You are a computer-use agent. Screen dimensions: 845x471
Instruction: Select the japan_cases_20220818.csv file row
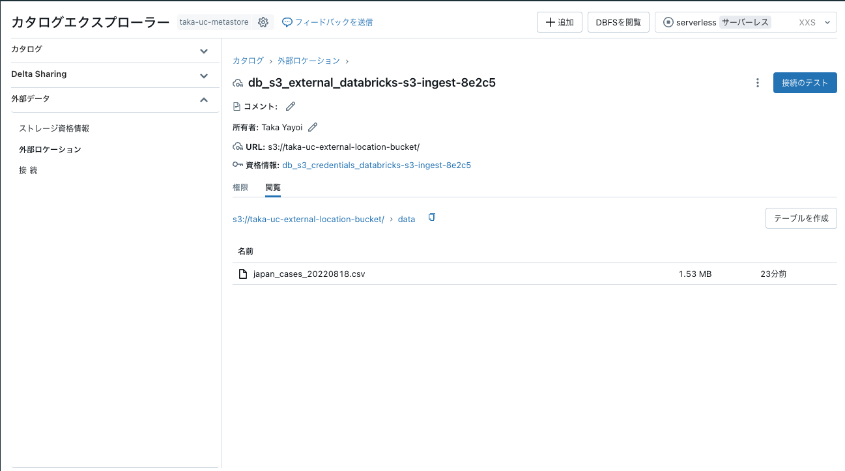pyautogui.click(x=308, y=273)
